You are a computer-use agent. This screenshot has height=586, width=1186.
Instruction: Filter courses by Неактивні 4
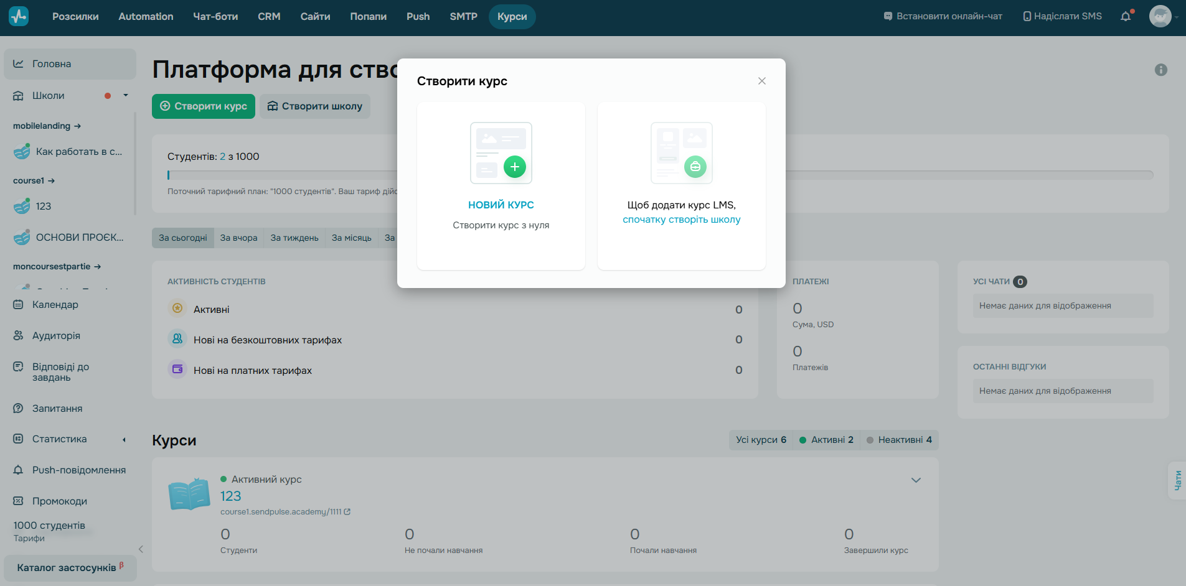[x=899, y=440]
